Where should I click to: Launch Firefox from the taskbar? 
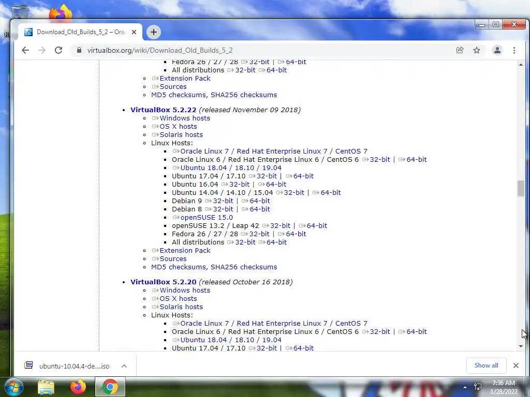point(78,387)
